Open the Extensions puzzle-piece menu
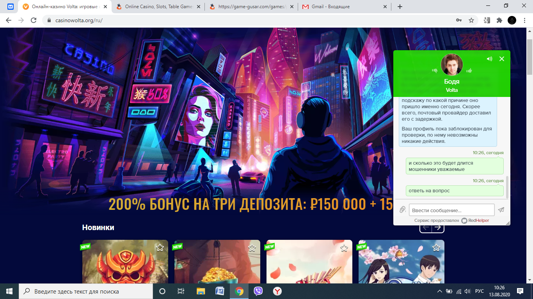The image size is (533, 299). [x=499, y=20]
